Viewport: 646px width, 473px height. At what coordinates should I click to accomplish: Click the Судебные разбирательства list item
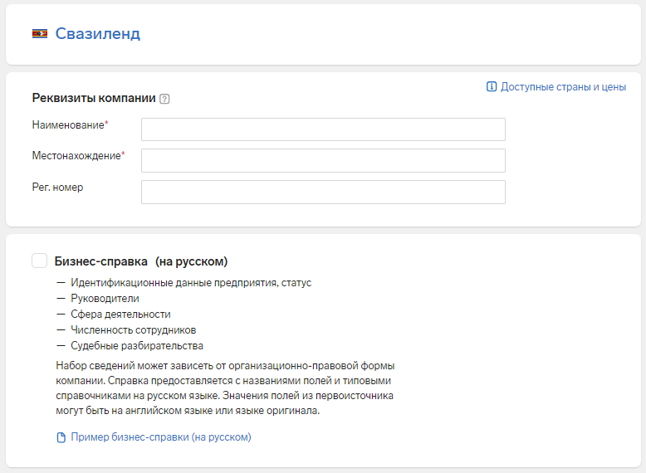pos(137,345)
